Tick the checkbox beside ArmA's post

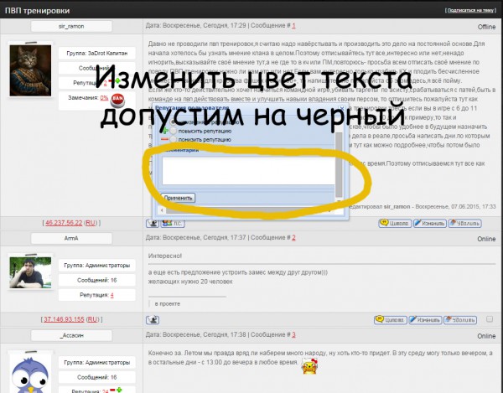pos(490,319)
